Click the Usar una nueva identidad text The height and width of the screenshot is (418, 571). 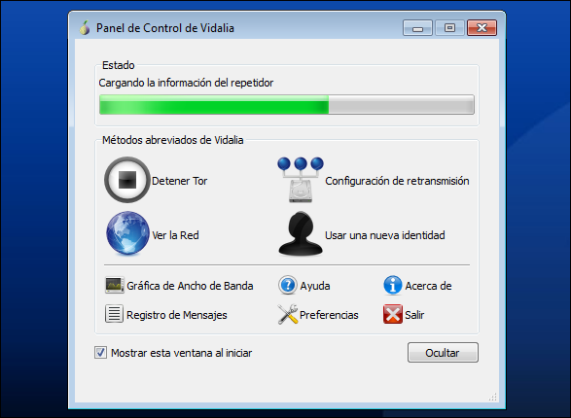pos(385,235)
